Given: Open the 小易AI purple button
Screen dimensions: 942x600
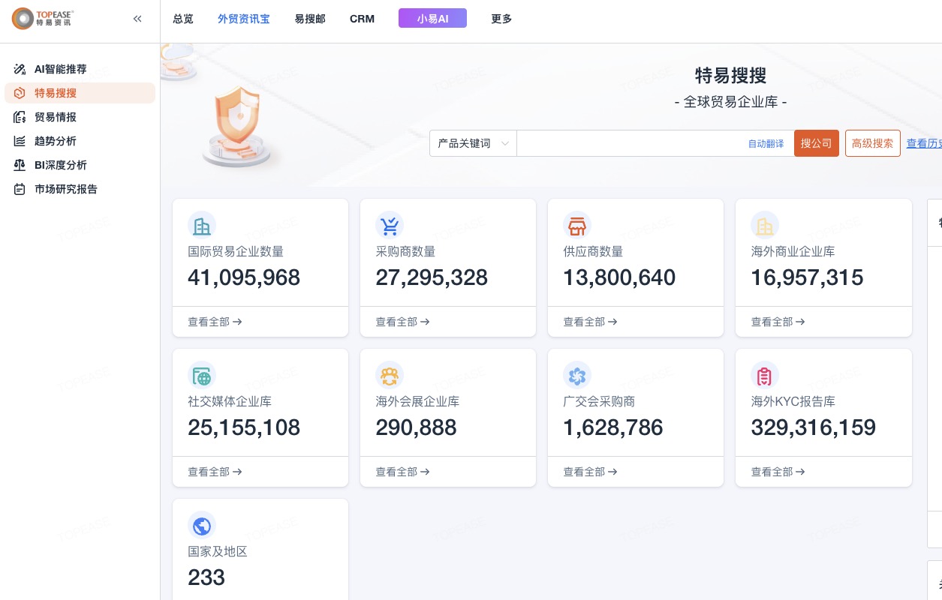Looking at the screenshot, I should 432,19.
